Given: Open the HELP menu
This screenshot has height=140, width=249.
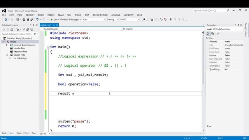Looking at the screenshot, I should tap(139, 15).
